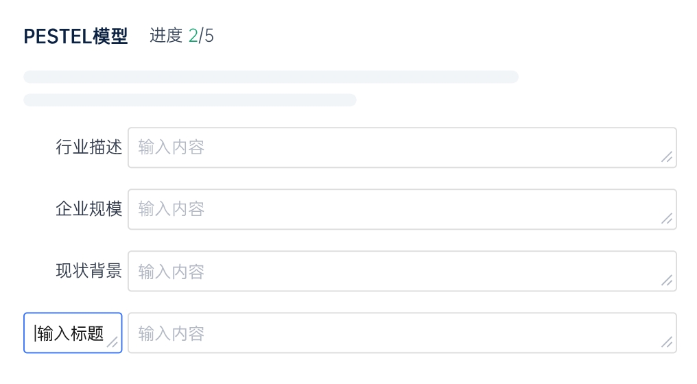Viewport: 697px width, 384px height.
Task: Click the shorter grey placeholder bar
Action: (190, 100)
